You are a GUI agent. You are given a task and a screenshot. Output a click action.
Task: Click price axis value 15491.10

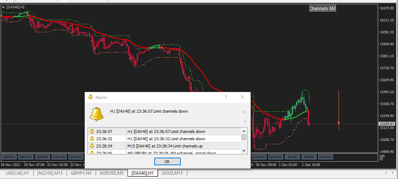[x=386, y=92]
